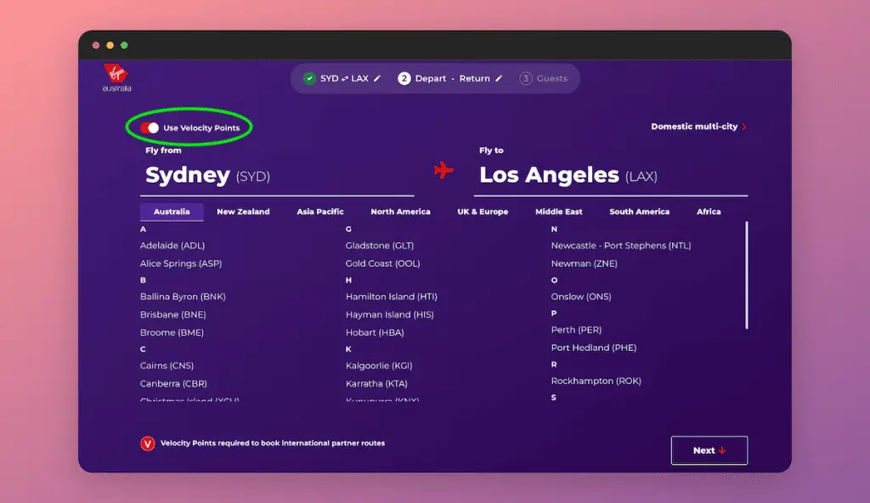Image resolution: width=870 pixels, height=503 pixels.
Task: Choose Karratha (KTA)
Action: pyautogui.click(x=376, y=384)
